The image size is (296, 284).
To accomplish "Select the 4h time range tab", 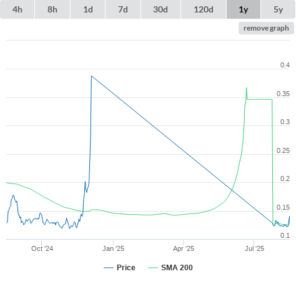I will [x=17, y=9].
